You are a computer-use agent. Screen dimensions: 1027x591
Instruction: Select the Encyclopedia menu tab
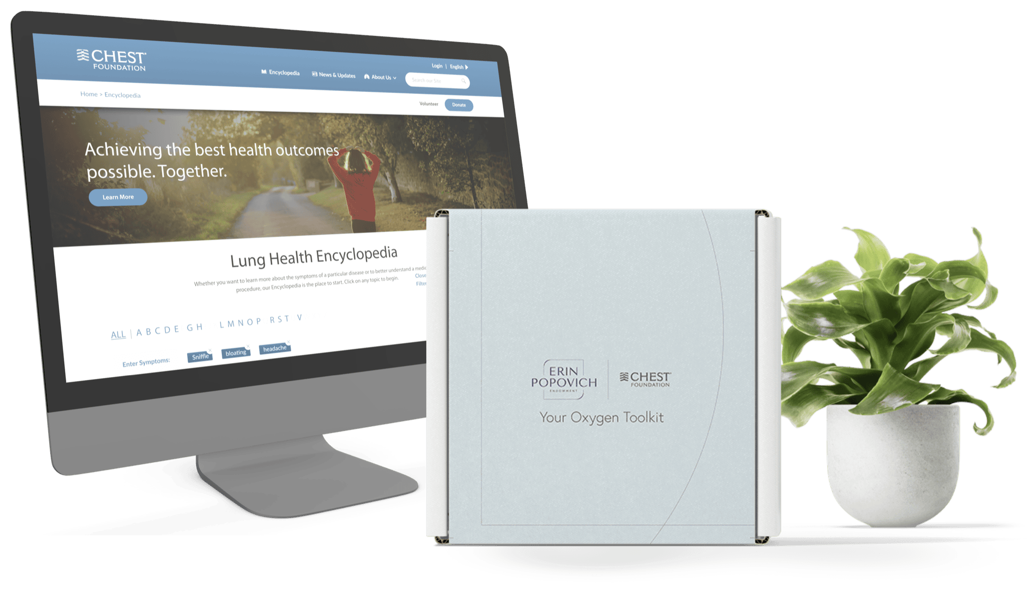click(x=280, y=76)
